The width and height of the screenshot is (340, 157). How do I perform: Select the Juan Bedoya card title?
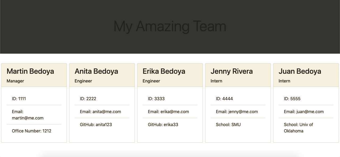pos(300,71)
